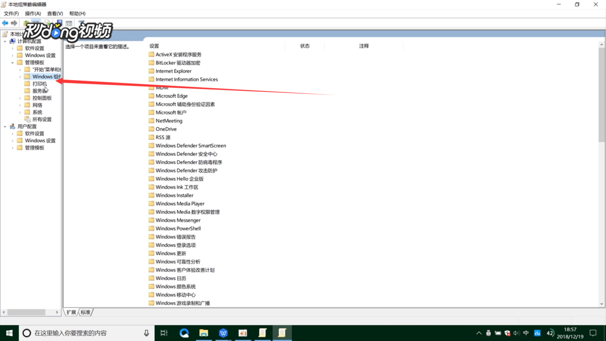Image resolution: width=606 pixels, height=341 pixels.
Task: Click the Back arrow in the toolbar
Action: pos(5,23)
